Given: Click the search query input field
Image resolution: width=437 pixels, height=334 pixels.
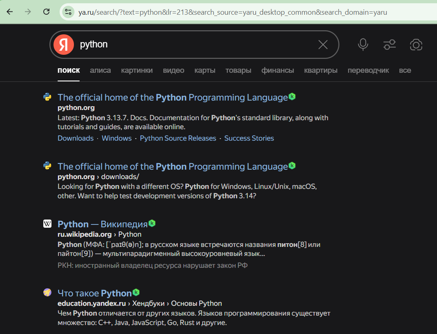Looking at the screenshot, I should click(x=196, y=45).
